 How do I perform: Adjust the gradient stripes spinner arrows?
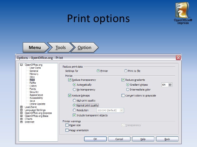(170, 85)
